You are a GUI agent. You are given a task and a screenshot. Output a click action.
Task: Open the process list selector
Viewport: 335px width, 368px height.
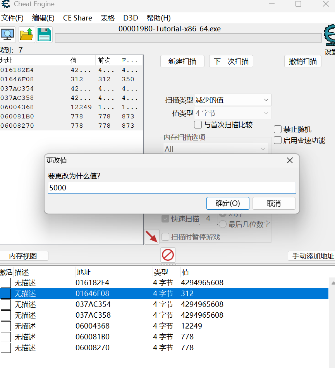[8, 34]
